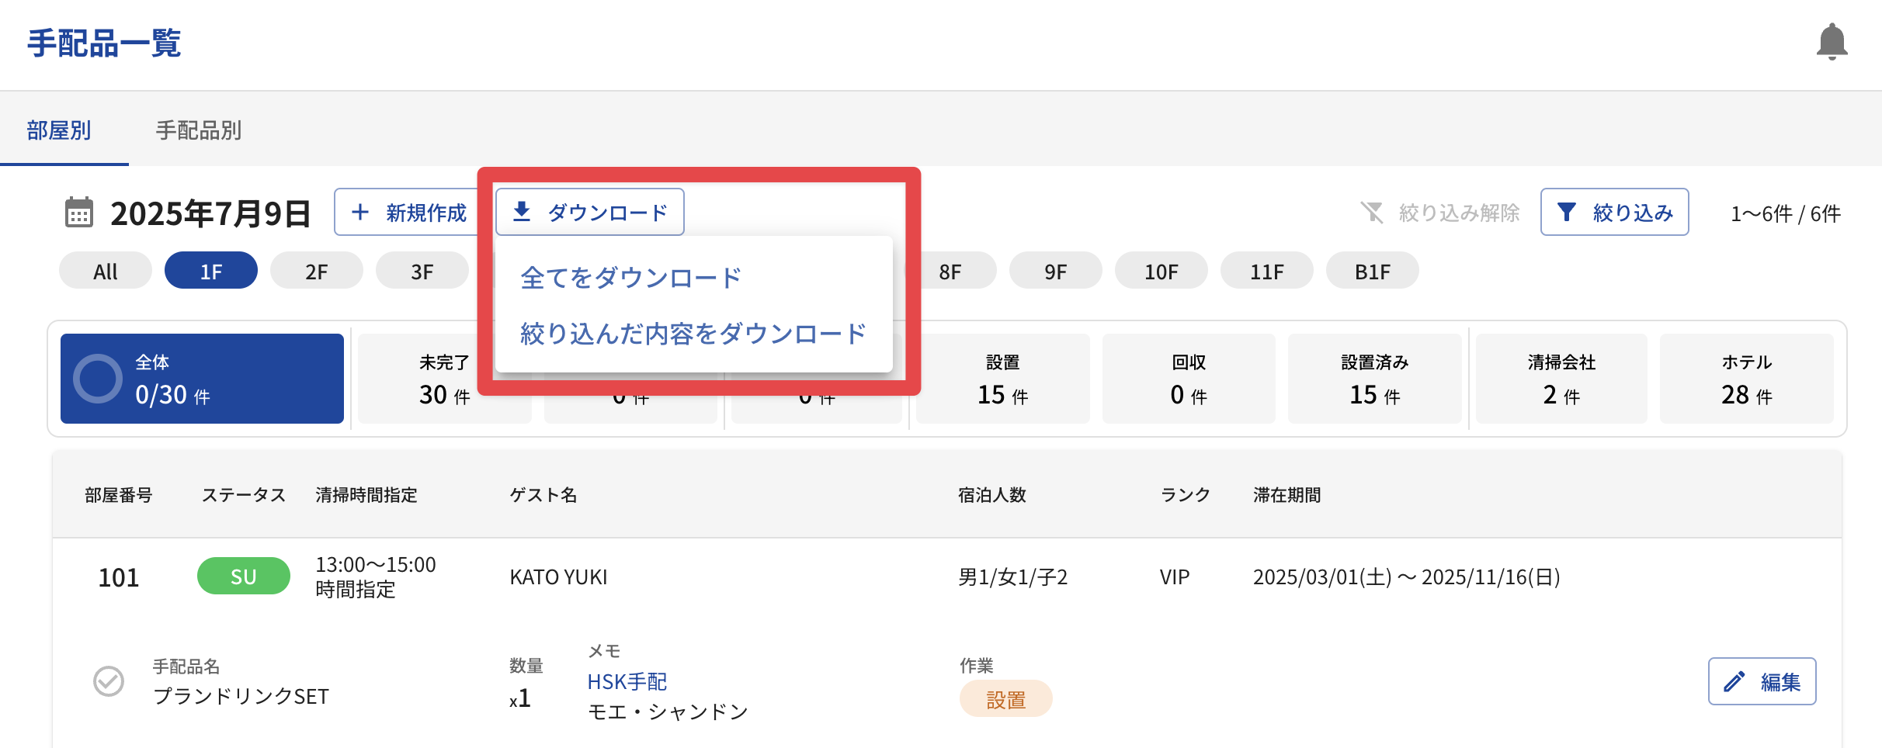Select the 2F floor filter chip

316,271
